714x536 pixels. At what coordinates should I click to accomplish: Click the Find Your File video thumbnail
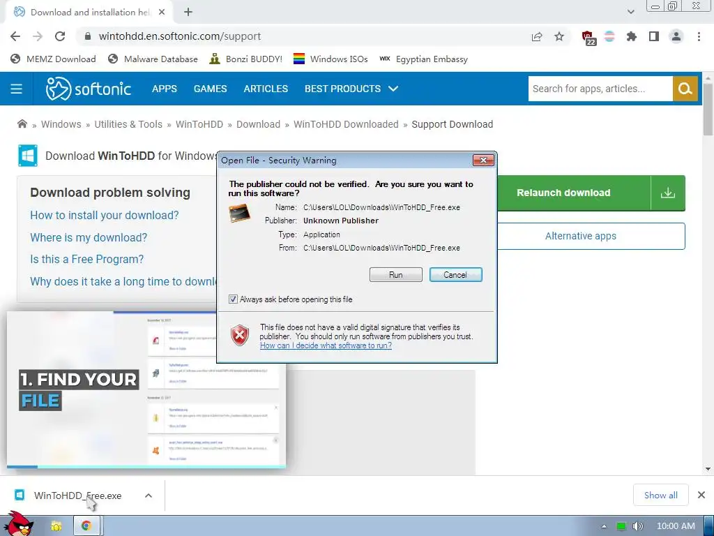[x=146, y=389]
